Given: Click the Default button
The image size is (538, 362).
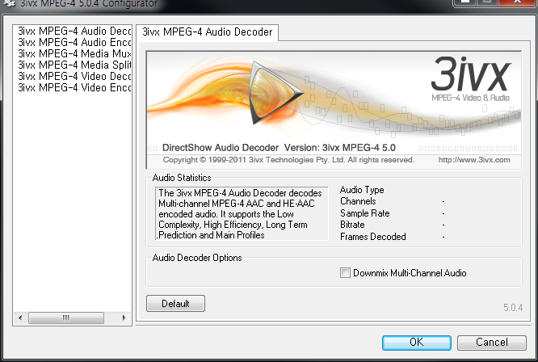Looking at the screenshot, I should tap(175, 304).
